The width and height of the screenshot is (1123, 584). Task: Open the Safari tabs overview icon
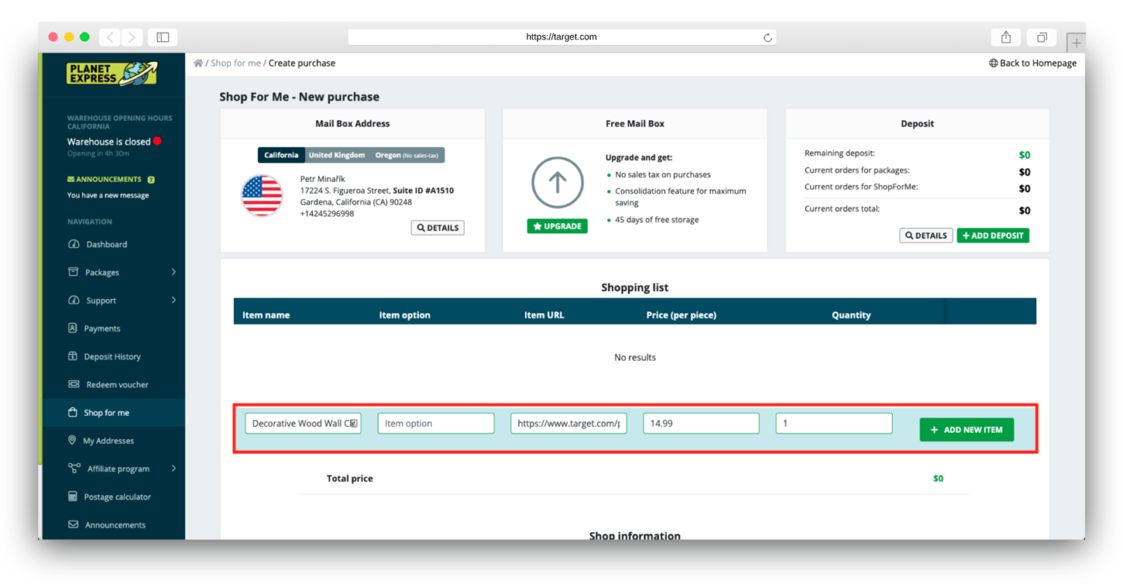pyautogui.click(x=1041, y=37)
